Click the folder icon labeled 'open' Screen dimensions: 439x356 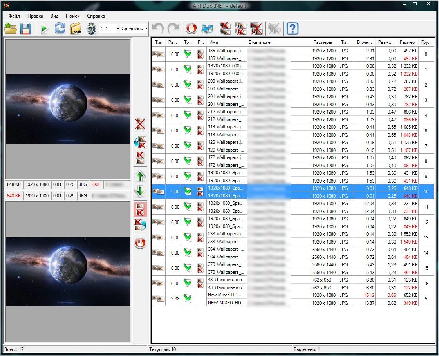coord(76,29)
